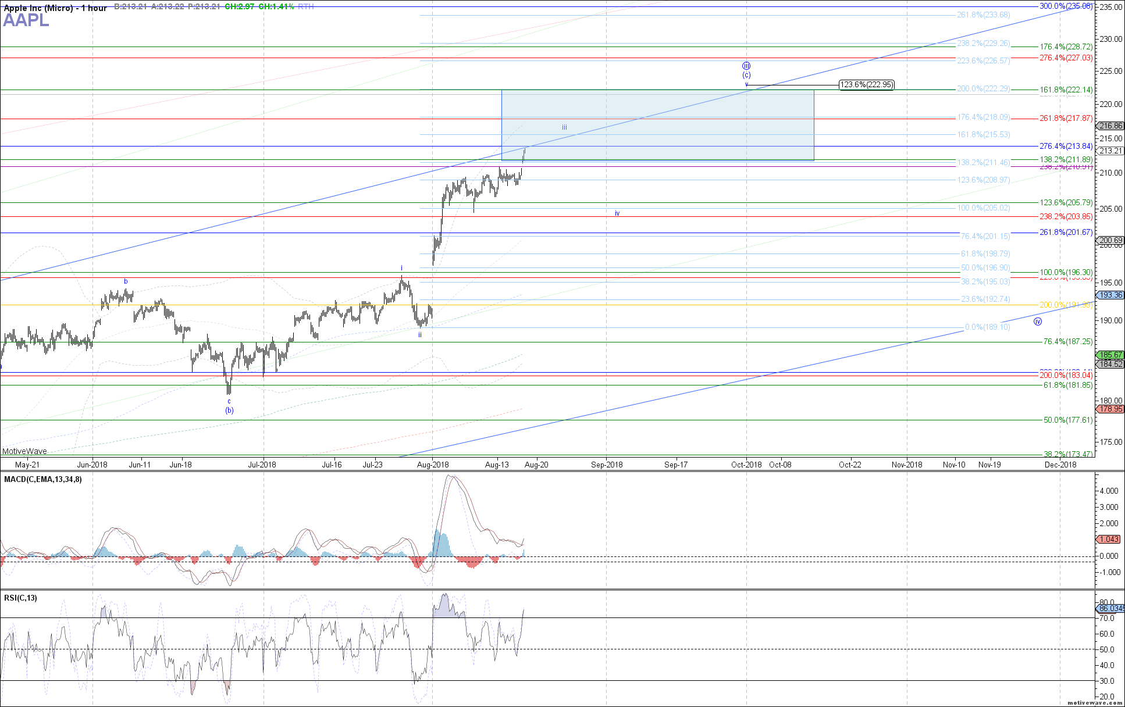Image resolution: width=1125 pixels, height=707 pixels.
Task: Select the Jun-2018 date on time axis
Action: pos(92,465)
